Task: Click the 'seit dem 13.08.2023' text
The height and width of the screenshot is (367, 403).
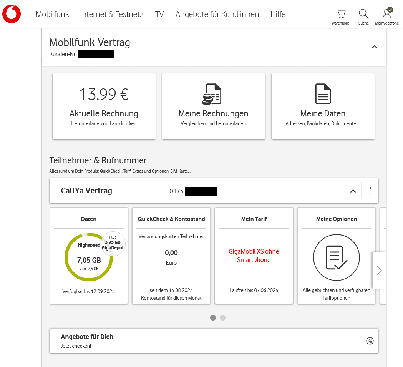Action: tap(171, 290)
